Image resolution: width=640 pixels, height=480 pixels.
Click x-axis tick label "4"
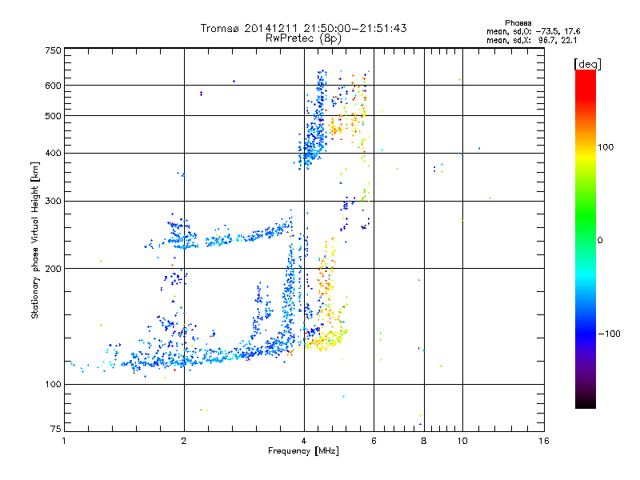pos(304,441)
